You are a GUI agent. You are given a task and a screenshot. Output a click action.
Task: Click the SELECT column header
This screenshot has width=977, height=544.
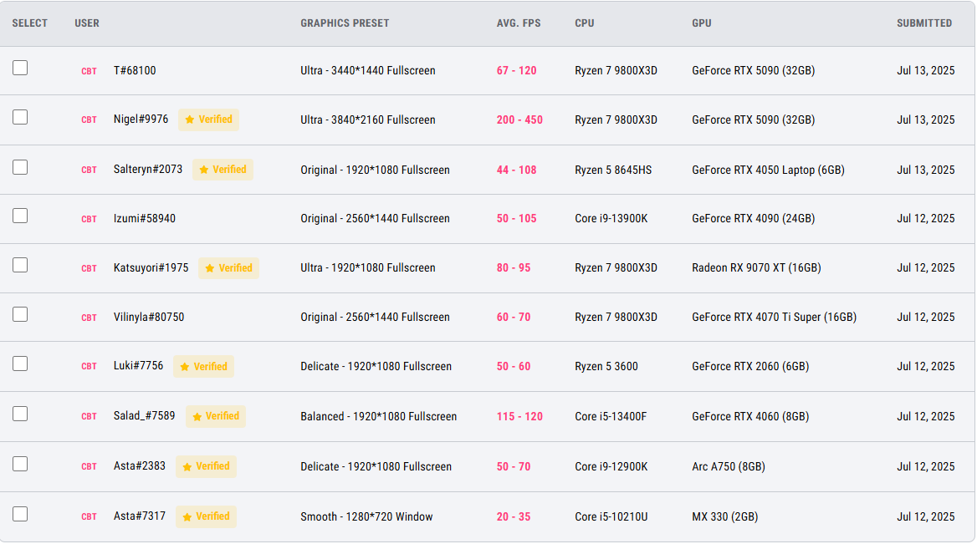pyautogui.click(x=30, y=23)
